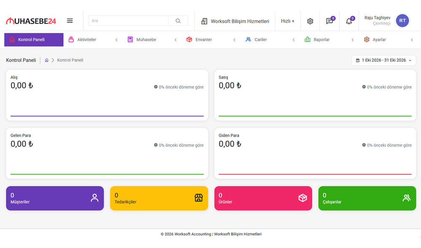The image size is (421, 248).
Task: Open the Müşteriler count card
Action: click(x=55, y=198)
